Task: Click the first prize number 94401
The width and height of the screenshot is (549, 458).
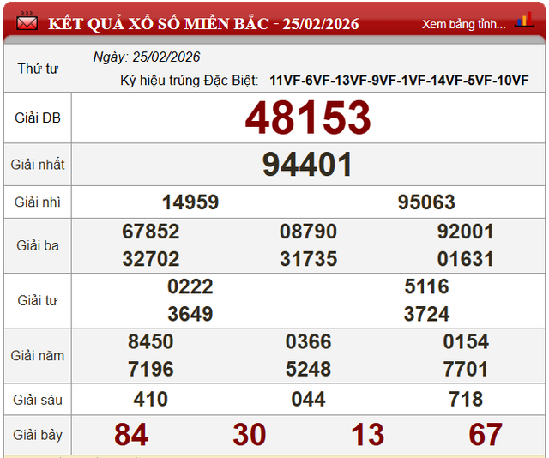Action: 308,165
